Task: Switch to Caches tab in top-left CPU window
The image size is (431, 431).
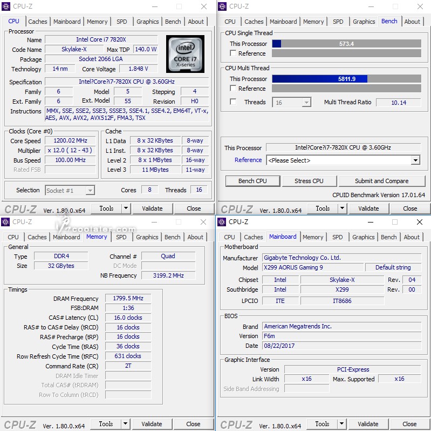Action: 38,22
